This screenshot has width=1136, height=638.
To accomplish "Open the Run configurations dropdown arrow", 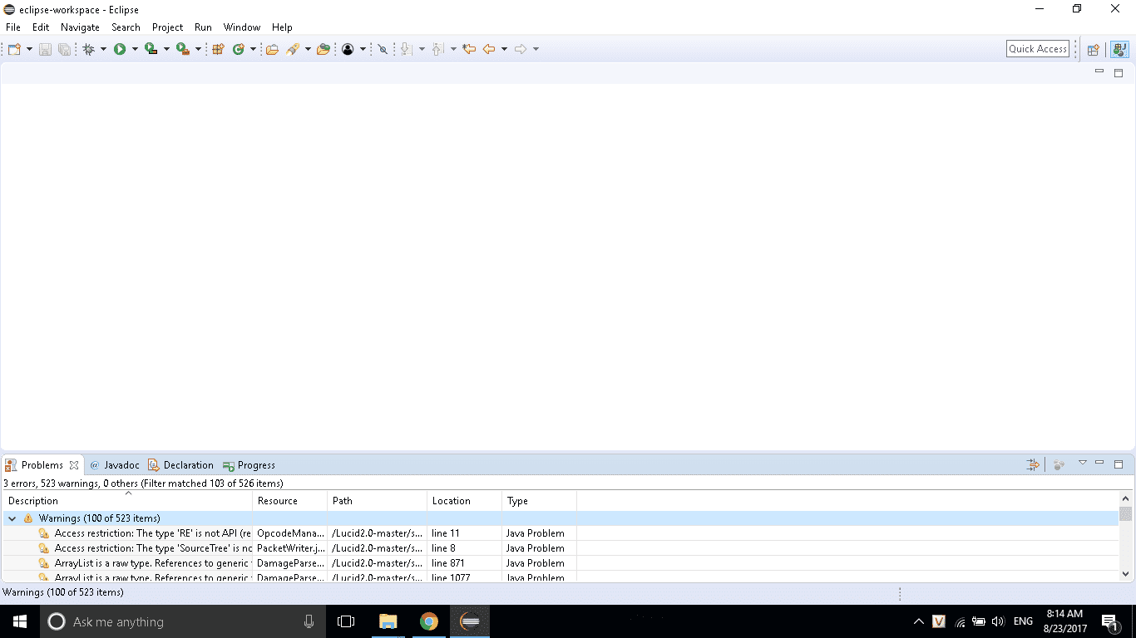I will 135,49.
